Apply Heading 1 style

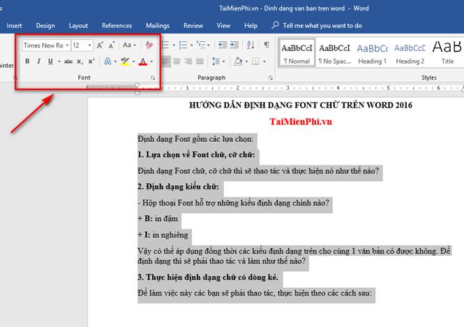(373, 53)
